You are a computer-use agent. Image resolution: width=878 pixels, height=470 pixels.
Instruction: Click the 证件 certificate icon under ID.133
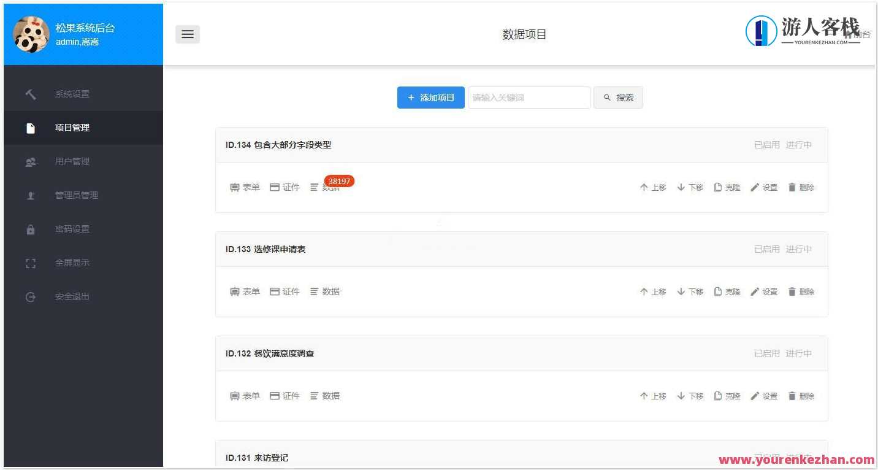point(284,291)
